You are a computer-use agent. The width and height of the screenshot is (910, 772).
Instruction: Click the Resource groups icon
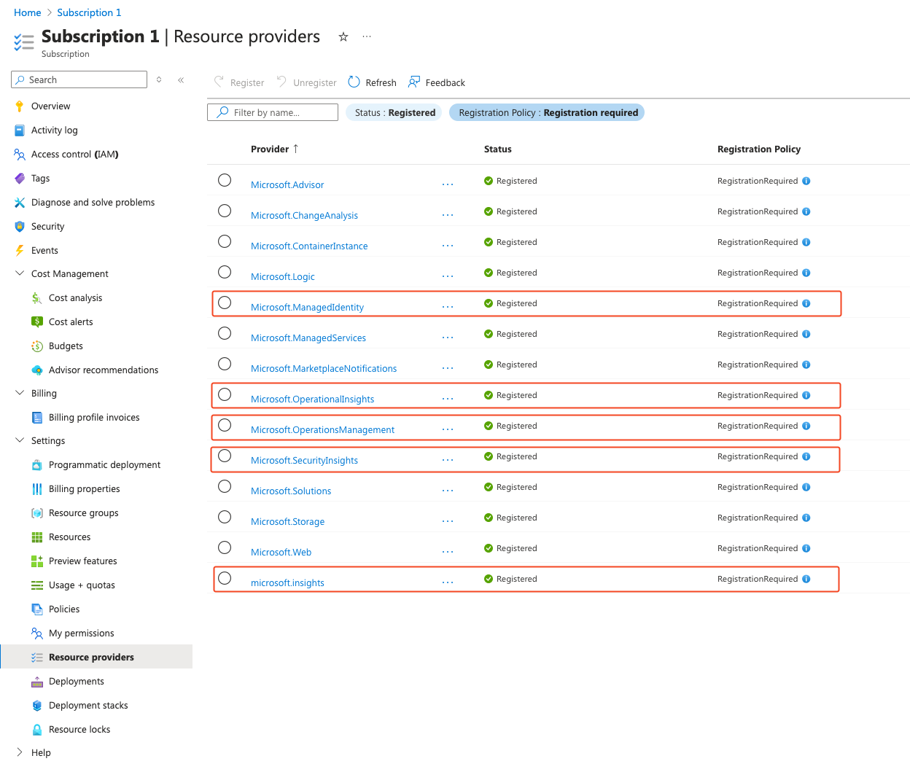37,513
